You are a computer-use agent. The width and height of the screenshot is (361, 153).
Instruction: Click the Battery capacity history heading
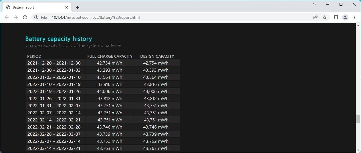pos(59,39)
